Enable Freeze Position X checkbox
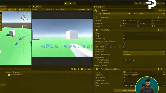This screenshot has width=166, height=93. click(x=124, y=60)
